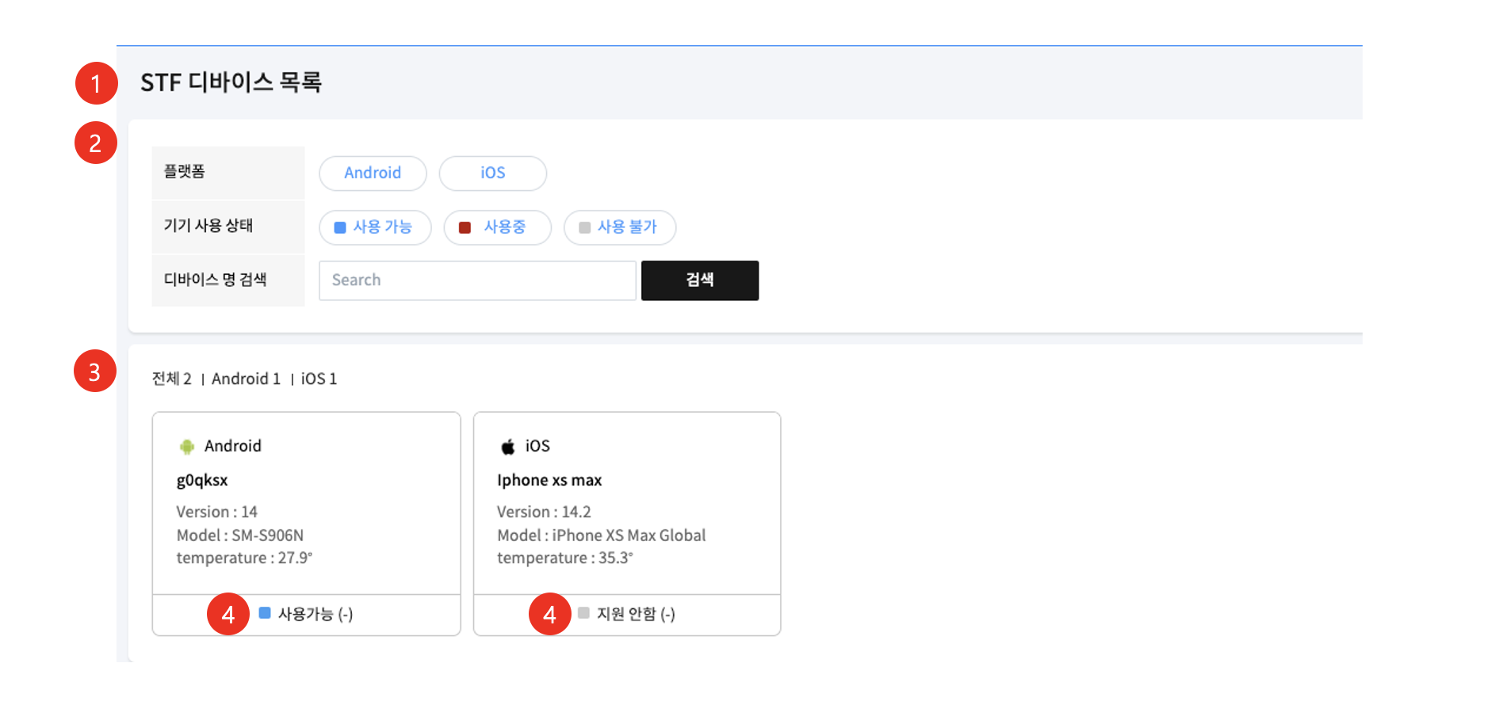Click the Apple logo in the iOS card
This screenshot has width=1495, height=705.
[x=508, y=447]
